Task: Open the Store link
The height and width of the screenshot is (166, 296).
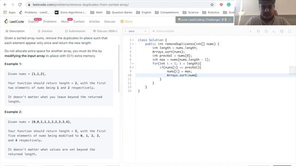Action: click(126, 22)
